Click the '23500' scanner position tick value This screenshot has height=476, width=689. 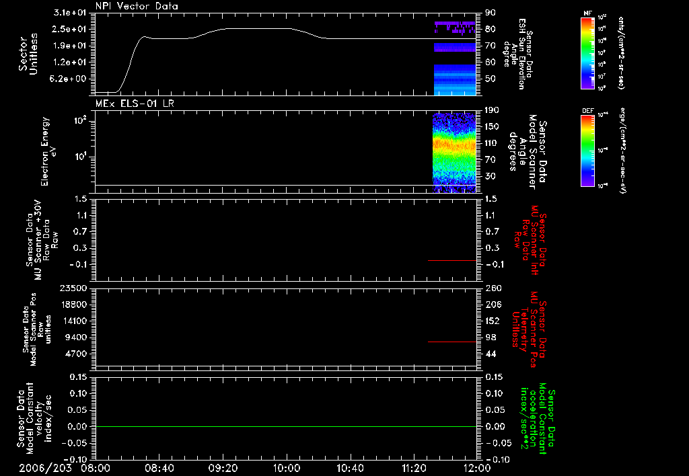pyautogui.click(x=73, y=288)
